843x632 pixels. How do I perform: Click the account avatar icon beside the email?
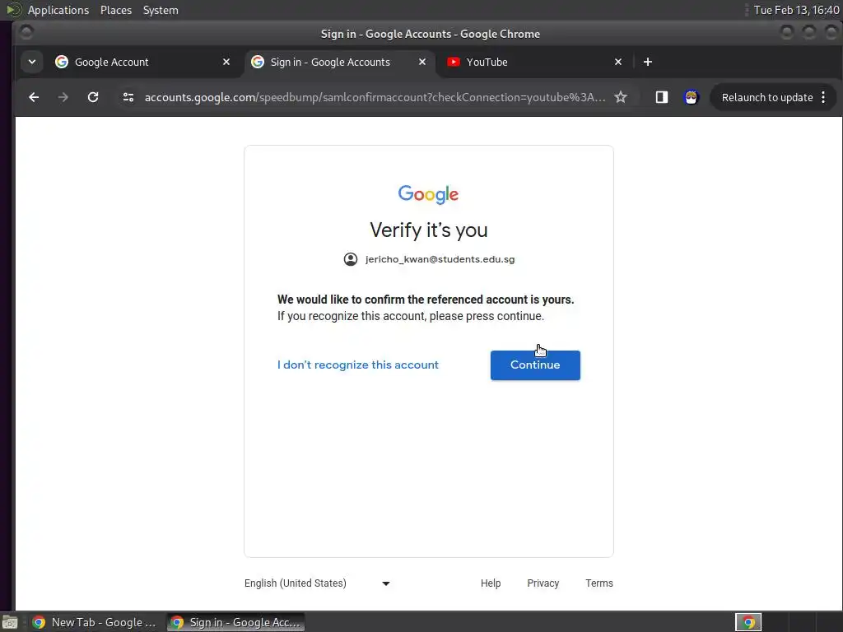351,259
